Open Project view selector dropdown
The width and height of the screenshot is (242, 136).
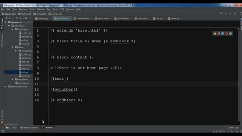point(10,18)
